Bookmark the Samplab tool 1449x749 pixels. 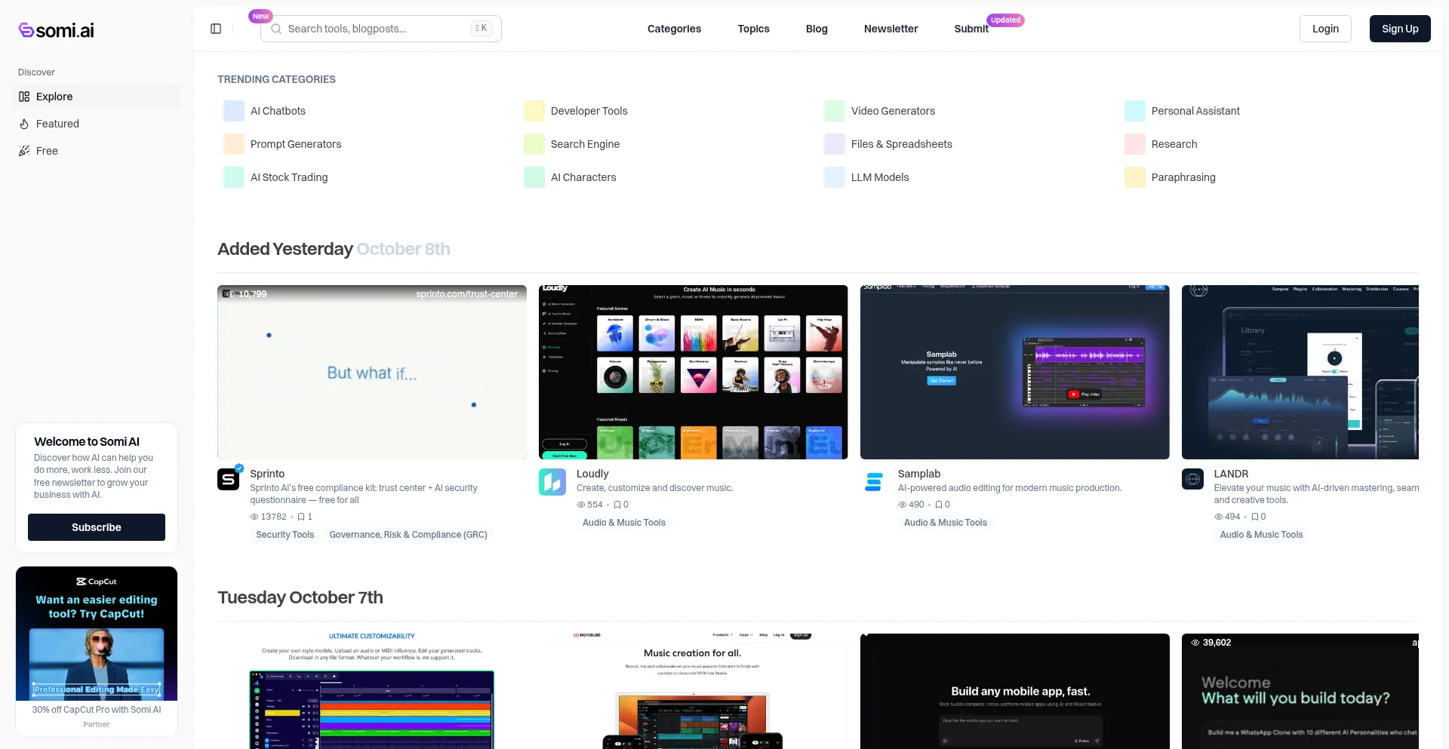[939, 505]
